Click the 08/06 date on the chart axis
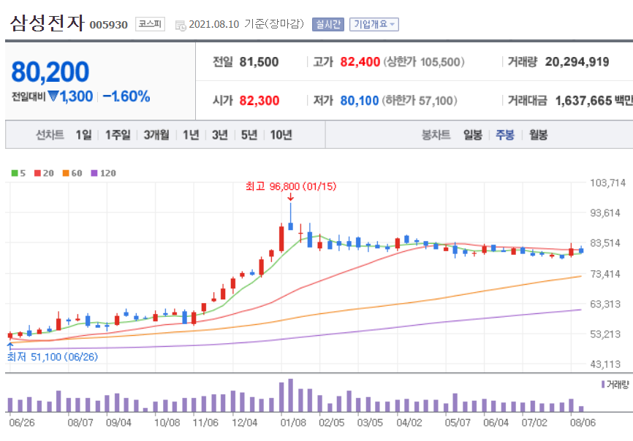This screenshot has width=633, height=441. tap(583, 423)
